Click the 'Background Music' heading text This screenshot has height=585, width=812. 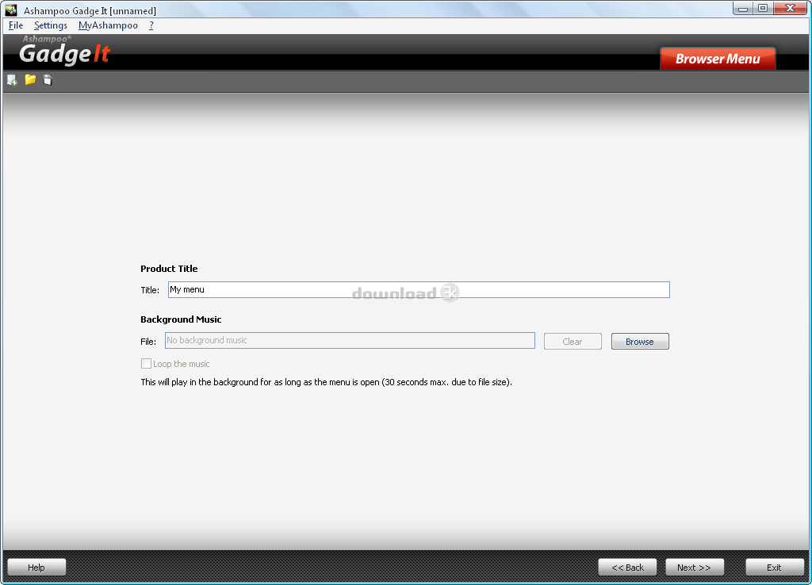coord(181,319)
